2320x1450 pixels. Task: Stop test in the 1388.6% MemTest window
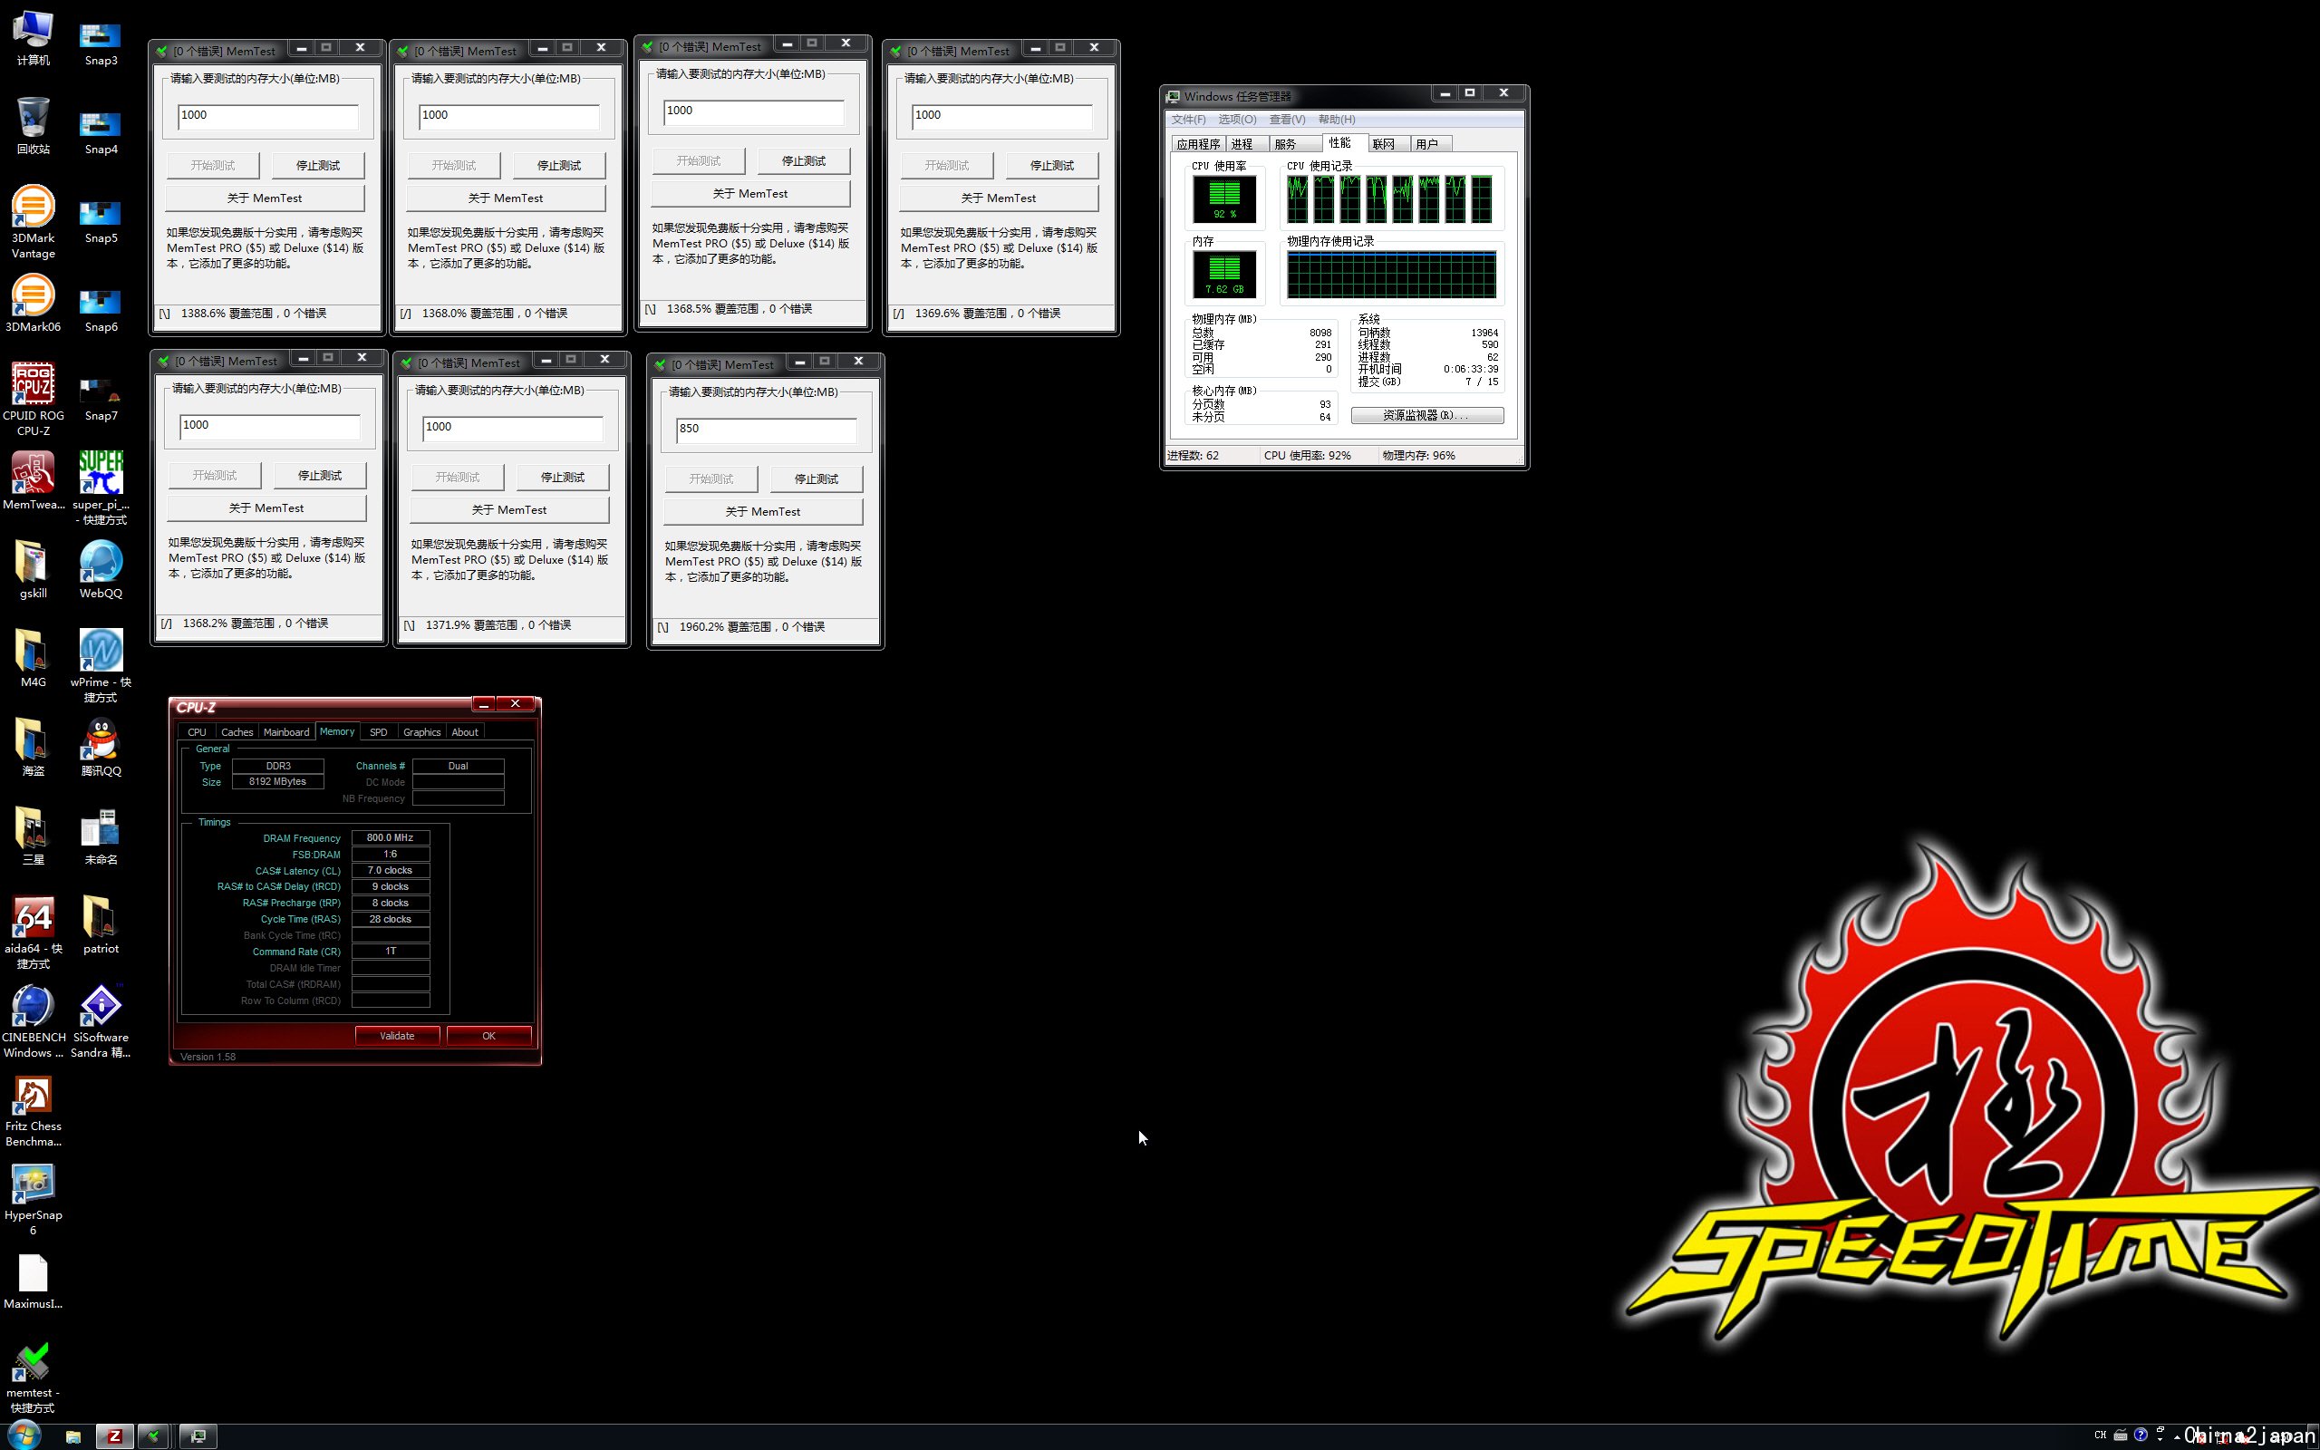pos(317,165)
